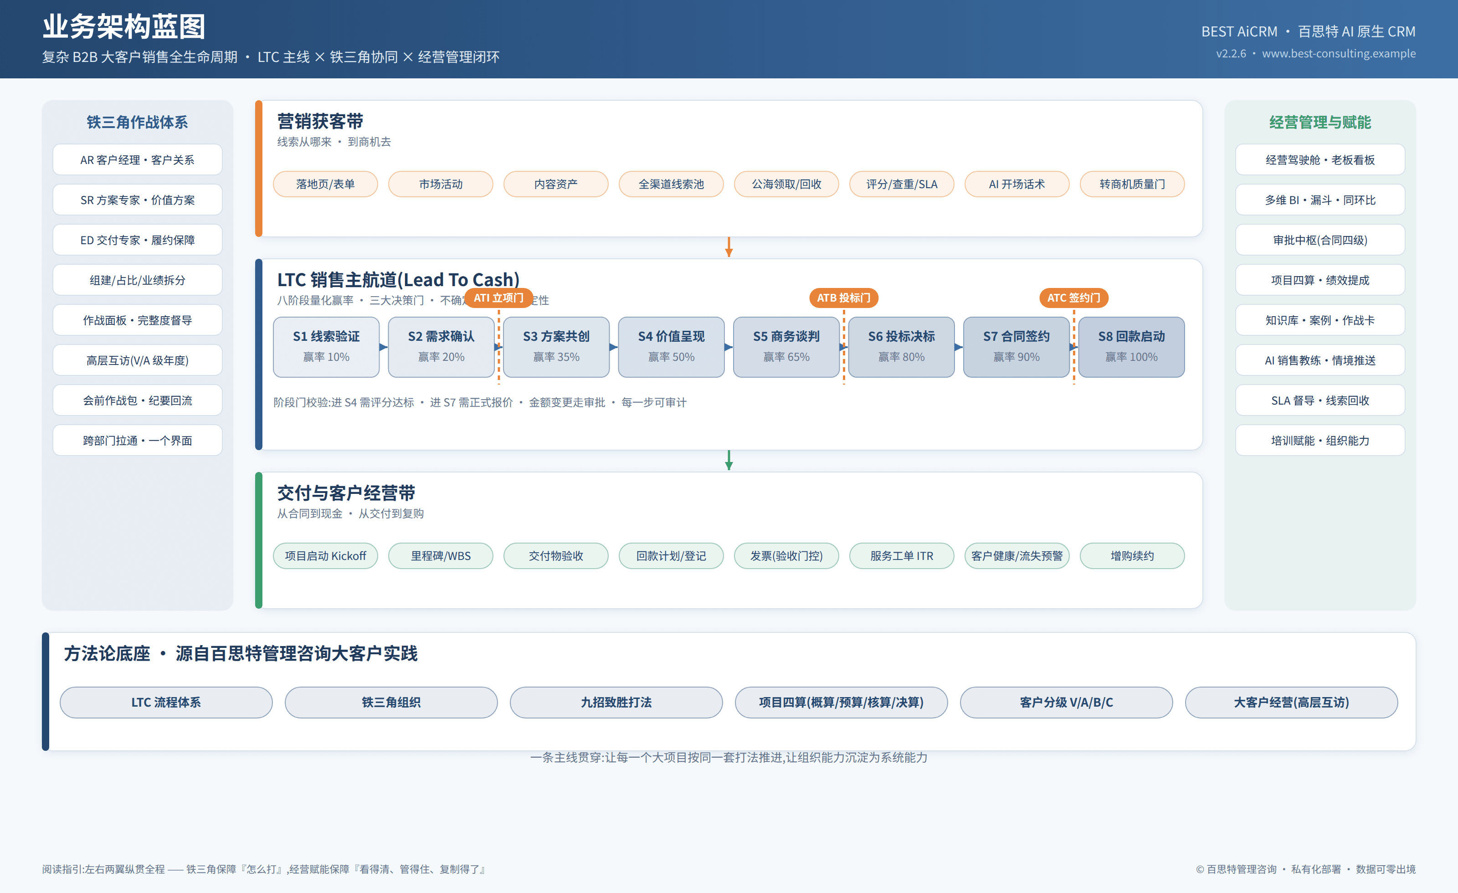1458x893 pixels.
Task: Select 审批中枢(合同四级) card
Action: (1320, 240)
